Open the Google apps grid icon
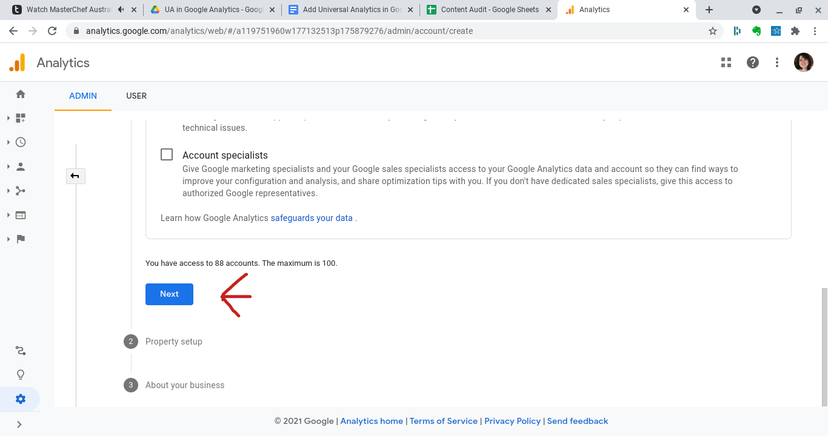The width and height of the screenshot is (828, 436). pyautogui.click(x=726, y=62)
